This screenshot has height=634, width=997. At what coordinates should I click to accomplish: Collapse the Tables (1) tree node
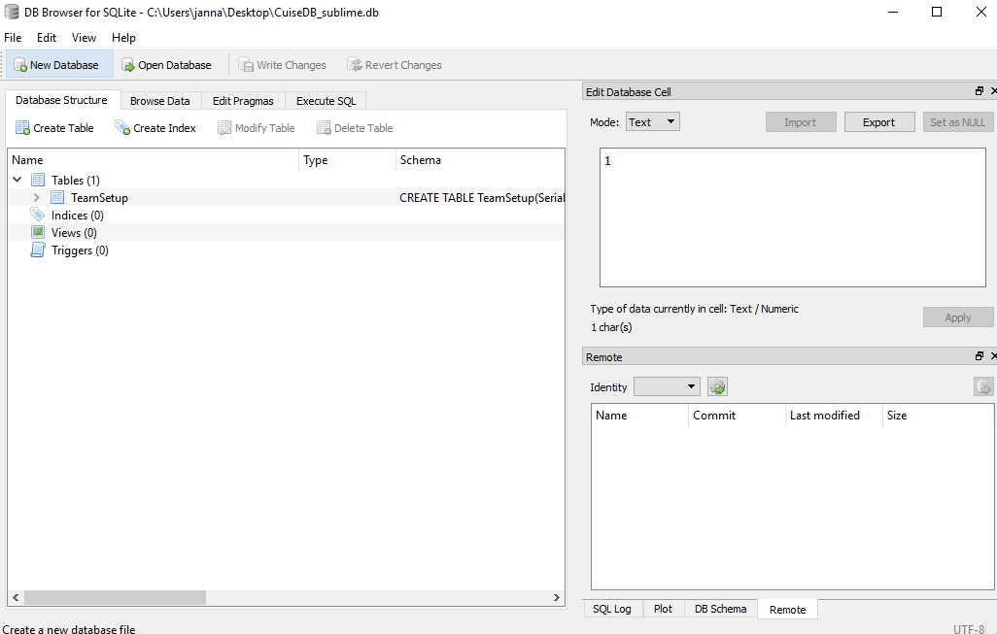(x=17, y=180)
